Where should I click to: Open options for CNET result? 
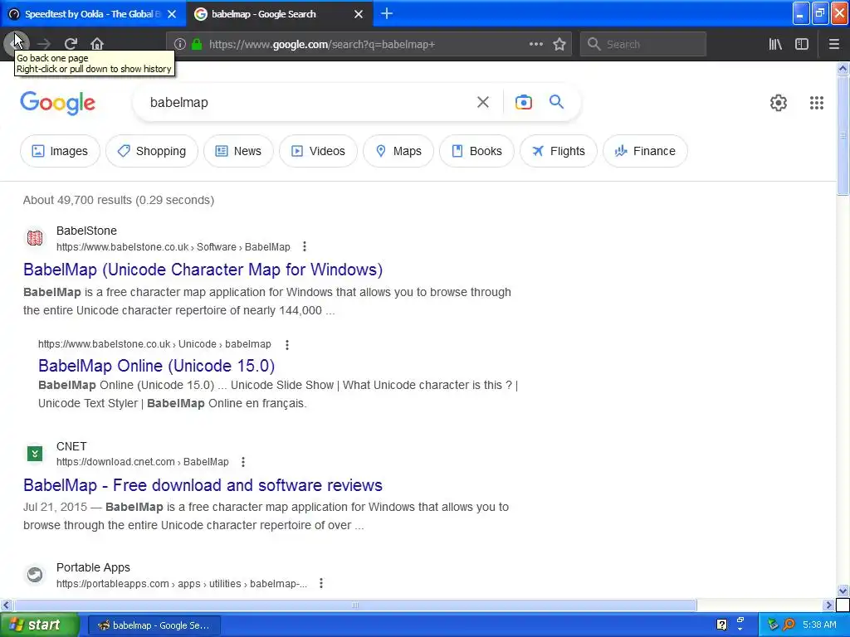coord(243,462)
